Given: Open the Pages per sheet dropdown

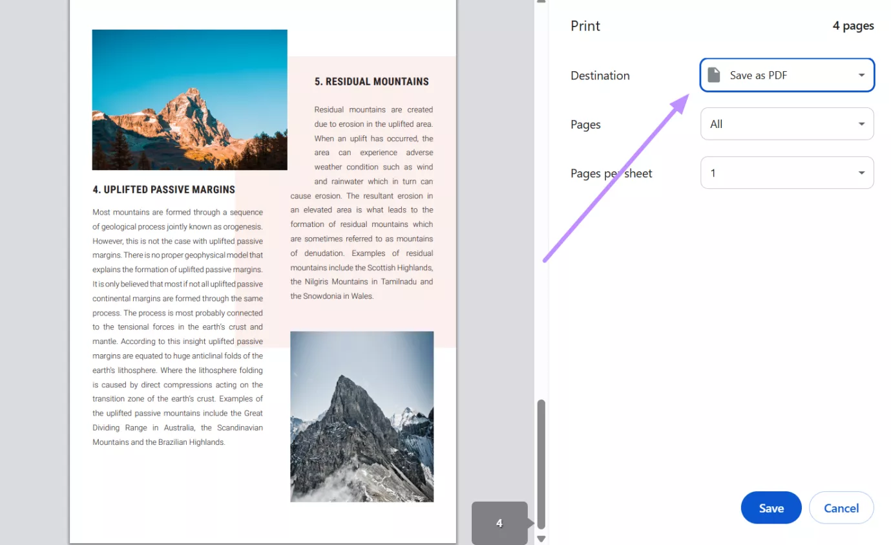Looking at the screenshot, I should (786, 173).
